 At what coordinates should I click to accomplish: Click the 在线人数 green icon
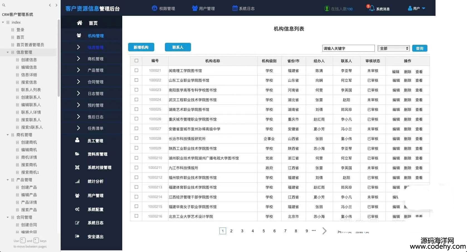pos(327,9)
